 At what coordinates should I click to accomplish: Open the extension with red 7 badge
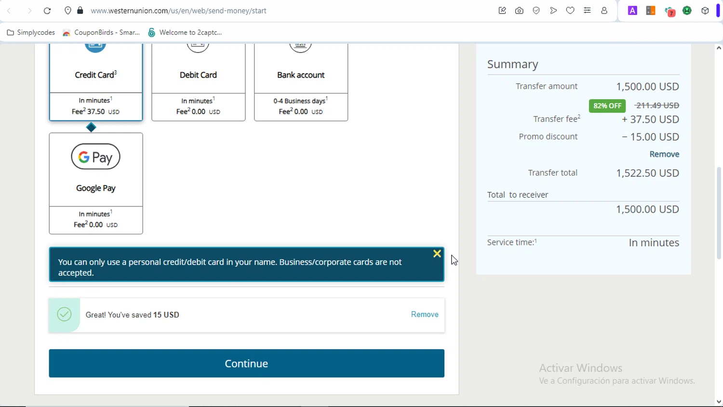669,11
